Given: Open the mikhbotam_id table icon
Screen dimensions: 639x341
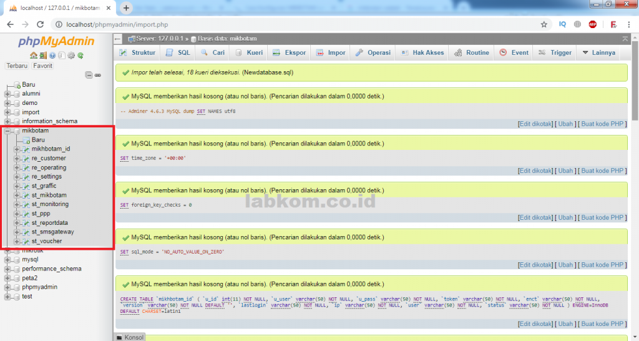Looking at the screenshot, I should click(x=26, y=149).
